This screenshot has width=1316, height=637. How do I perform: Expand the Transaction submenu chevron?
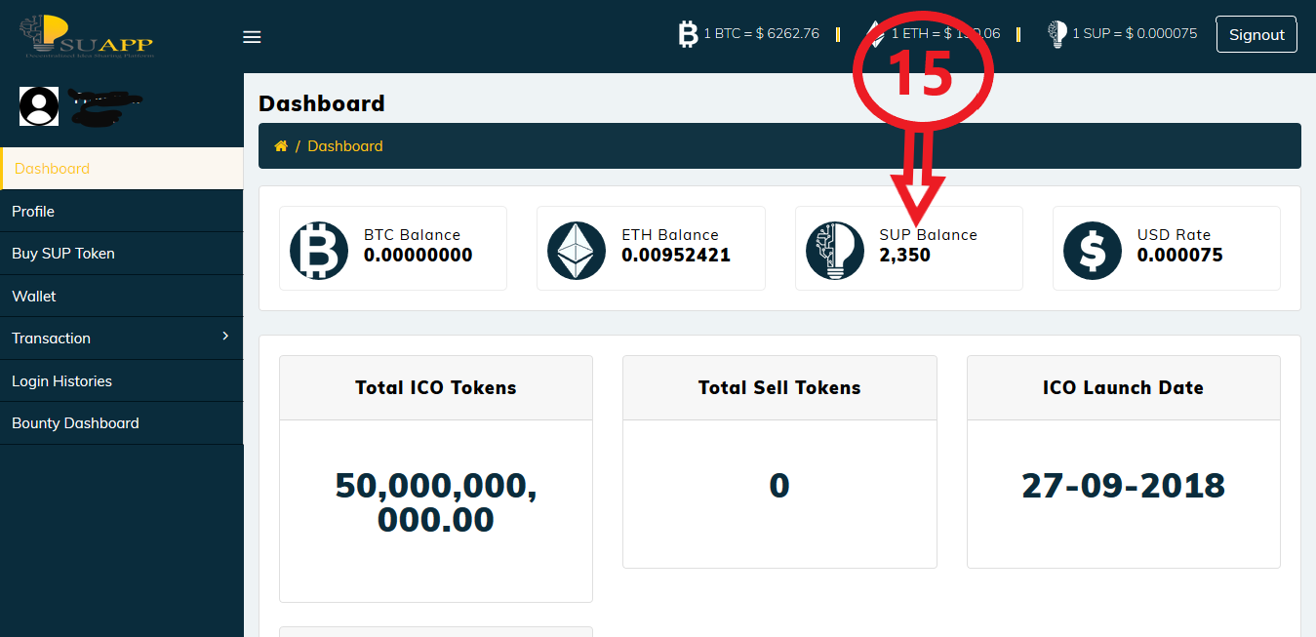(225, 337)
